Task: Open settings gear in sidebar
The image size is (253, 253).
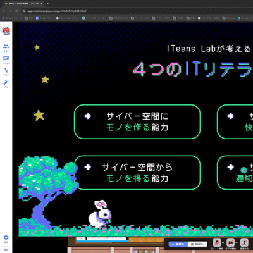Action: [x=6, y=238]
